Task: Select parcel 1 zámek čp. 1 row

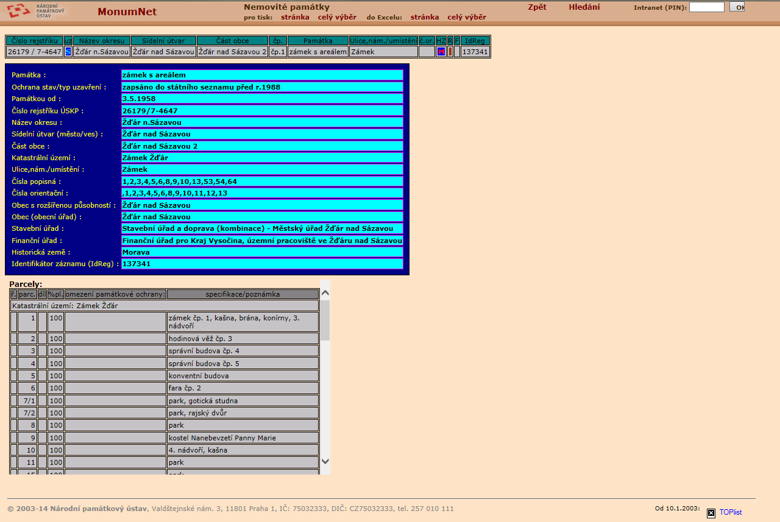Action: tap(165, 322)
